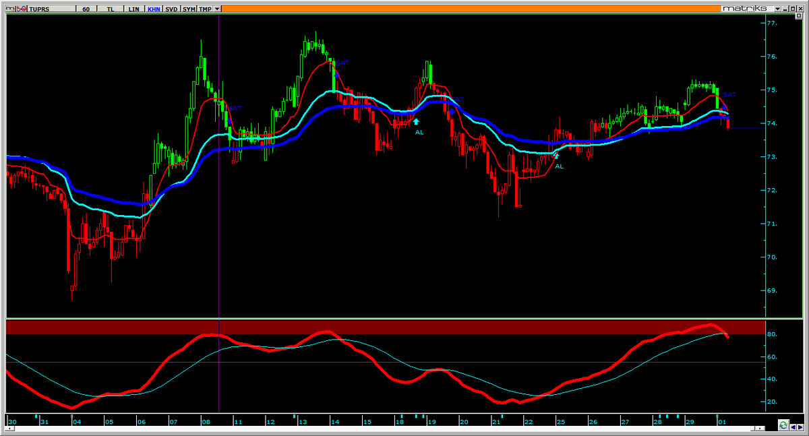Click date label 22 on time axis

(x=529, y=423)
